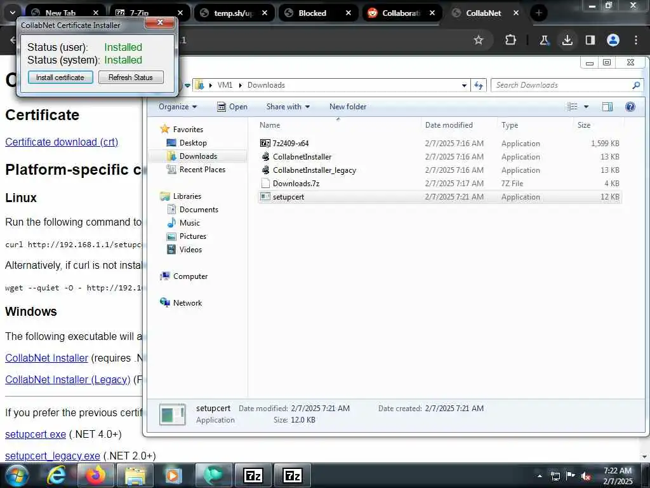Open the Share with dropdown menu
The image size is (650, 488).
[288, 107]
